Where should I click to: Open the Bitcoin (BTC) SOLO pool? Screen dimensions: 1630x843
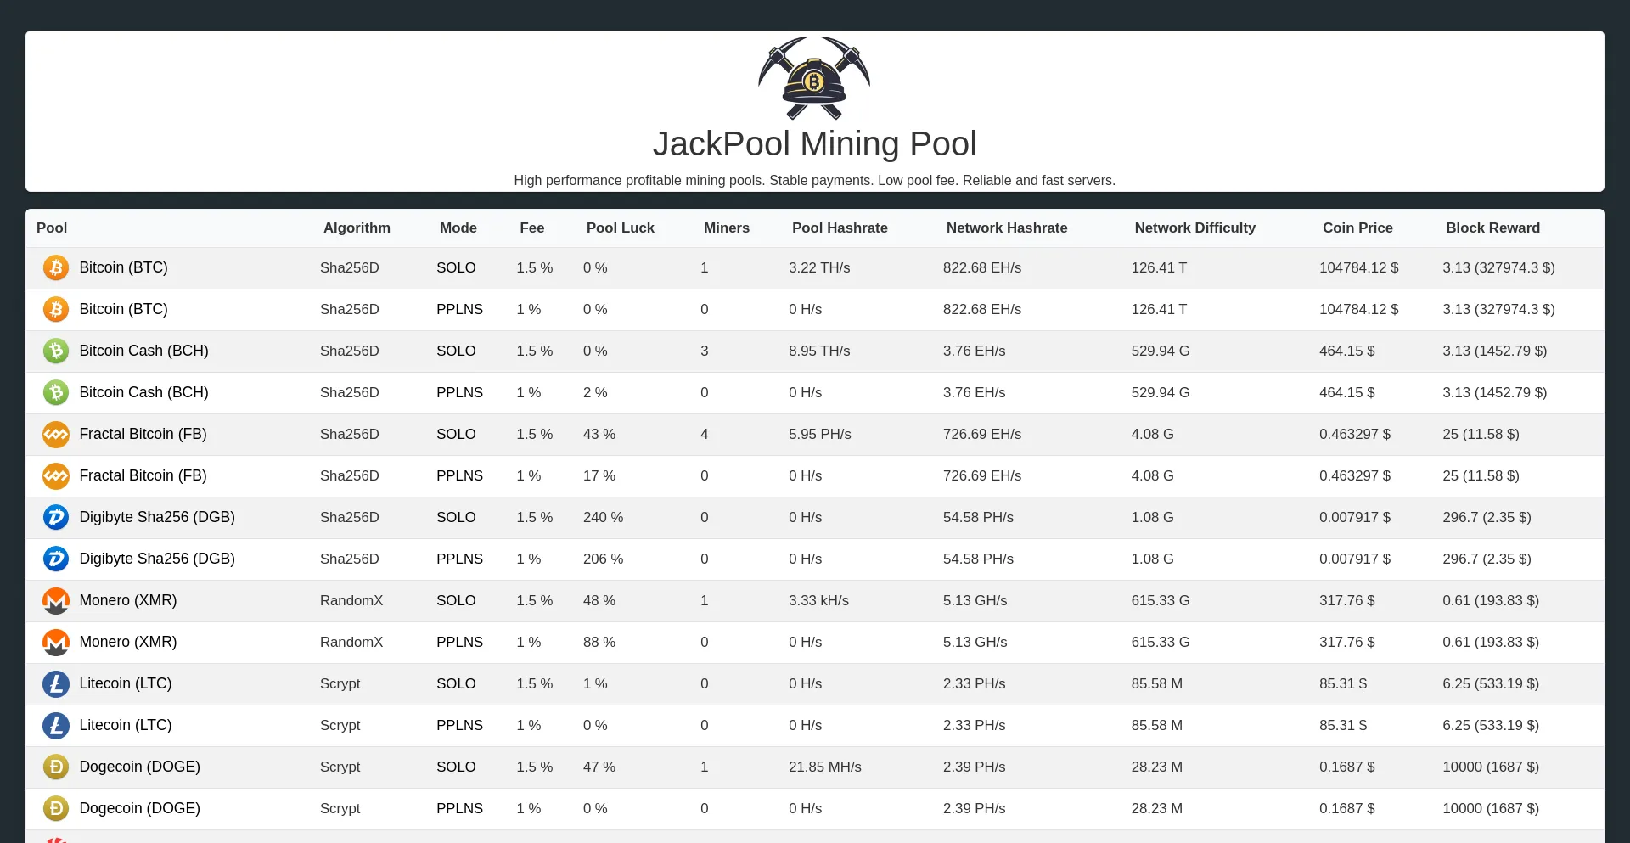click(123, 268)
